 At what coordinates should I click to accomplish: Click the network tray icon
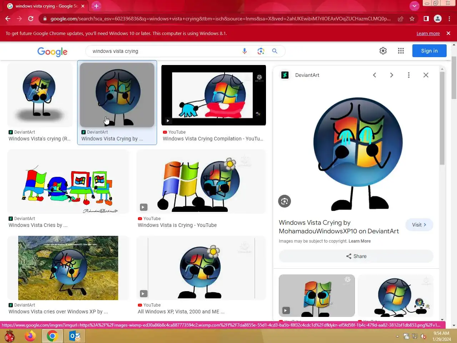tap(415, 336)
